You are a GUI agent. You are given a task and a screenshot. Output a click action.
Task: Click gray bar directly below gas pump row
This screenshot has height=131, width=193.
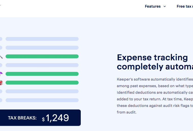tap(42, 91)
